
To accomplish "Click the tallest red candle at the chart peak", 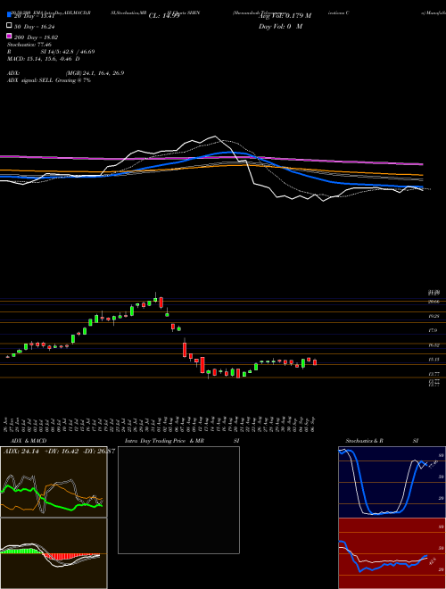I will point(161,303).
